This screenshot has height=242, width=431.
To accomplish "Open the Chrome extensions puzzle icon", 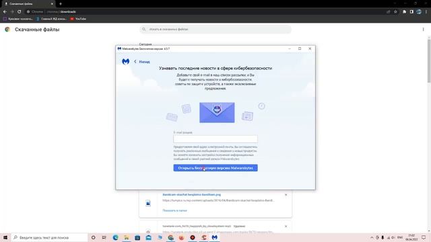I will (404, 12).
